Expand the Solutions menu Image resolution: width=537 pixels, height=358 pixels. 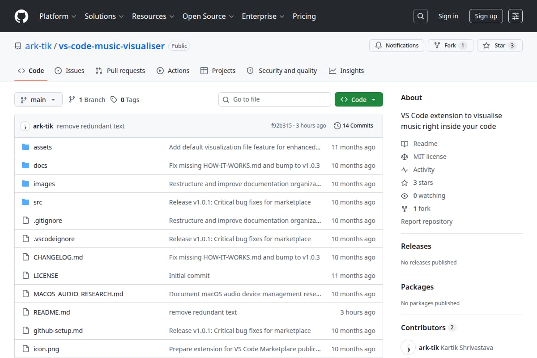coord(104,16)
